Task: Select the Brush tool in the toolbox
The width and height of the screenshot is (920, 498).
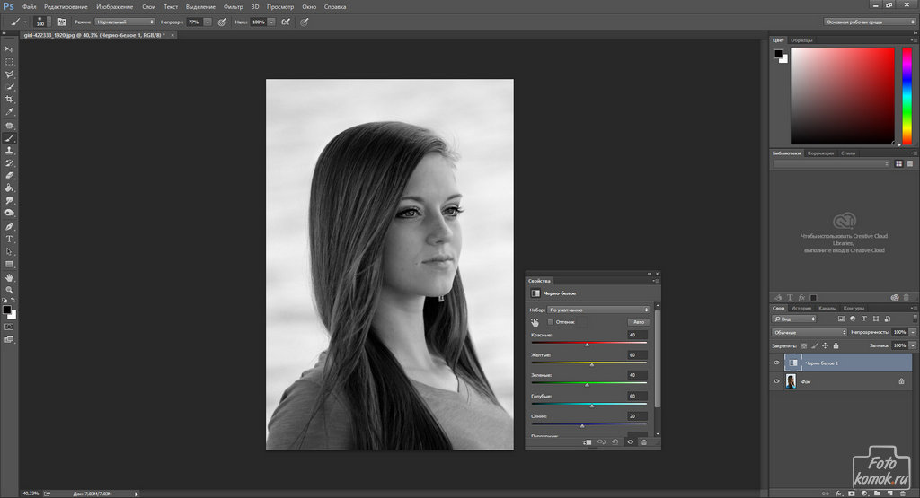Action: click(x=9, y=137)
